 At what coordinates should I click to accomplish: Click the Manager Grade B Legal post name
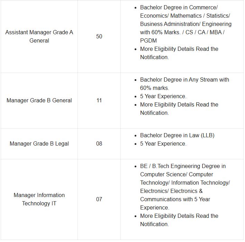(x=39, y=143)
